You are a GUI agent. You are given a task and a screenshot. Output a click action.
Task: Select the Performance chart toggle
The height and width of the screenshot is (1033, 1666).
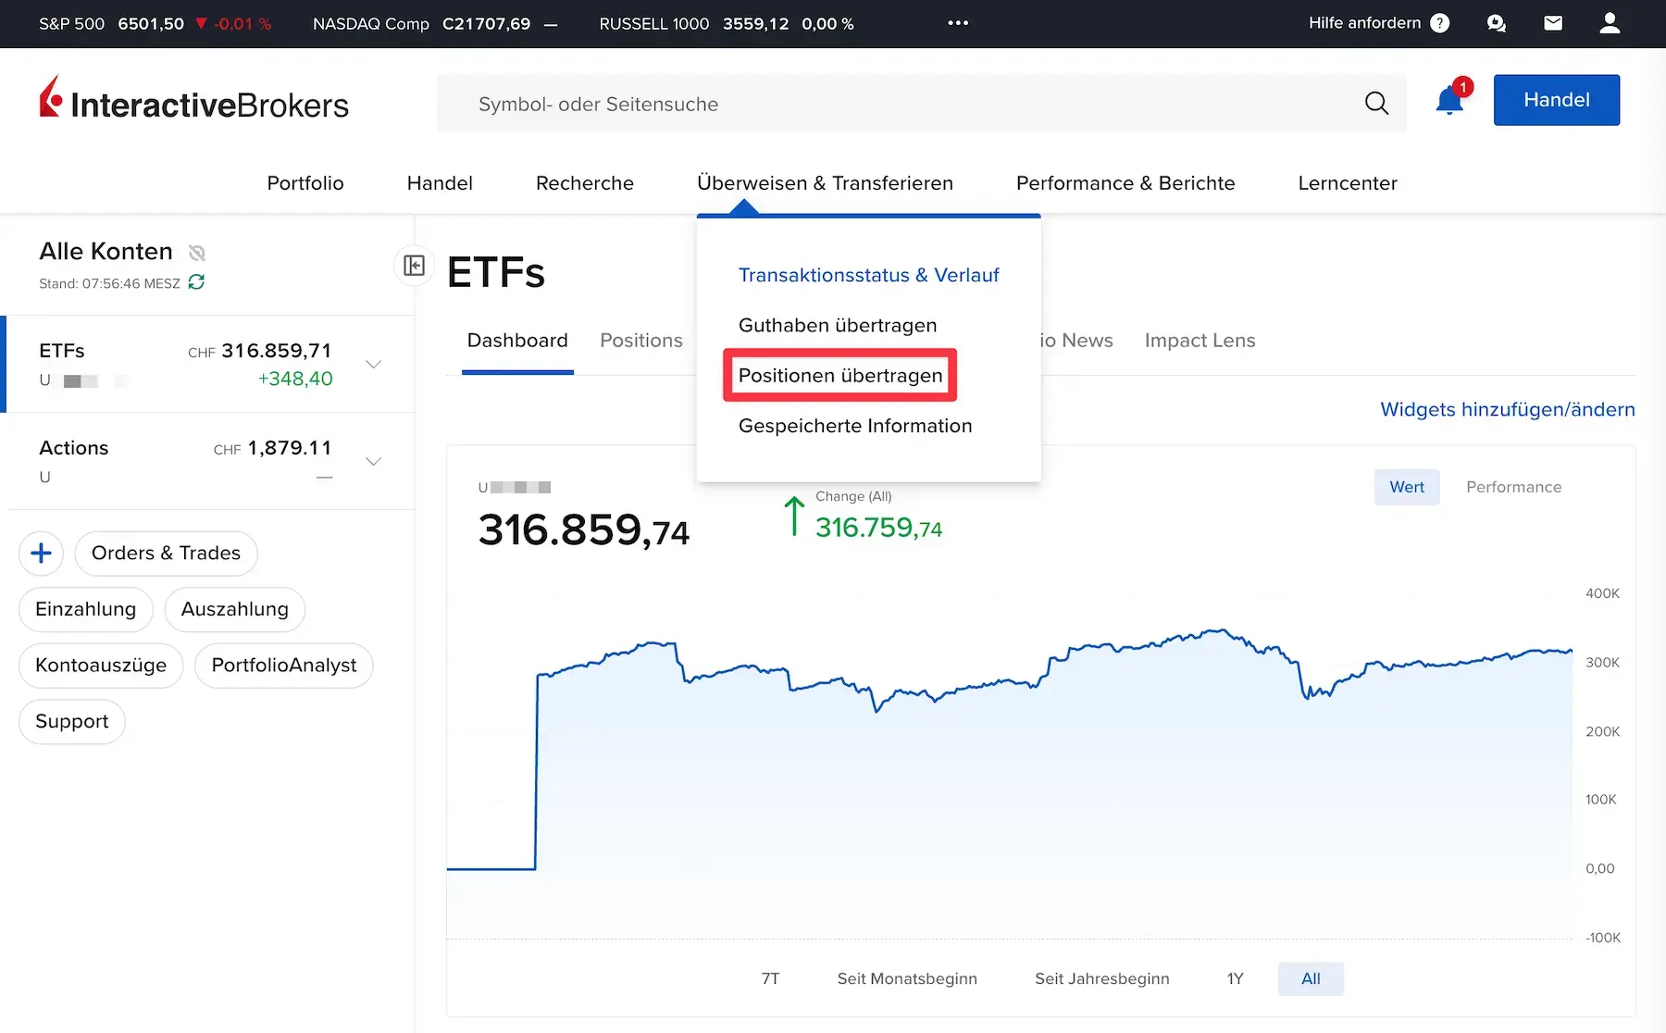point(1513,487)
